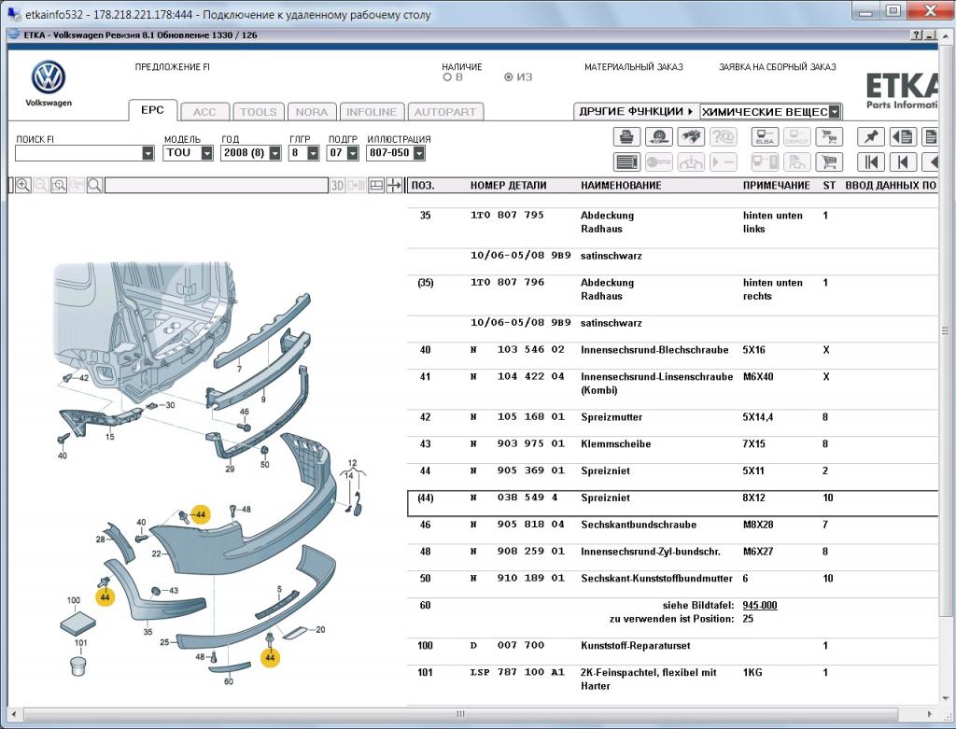Viewport: 956px width, 729px height.
Task: Click ПРЕДЛОЖЕНИЕ FI label
Action: [172, 67]
